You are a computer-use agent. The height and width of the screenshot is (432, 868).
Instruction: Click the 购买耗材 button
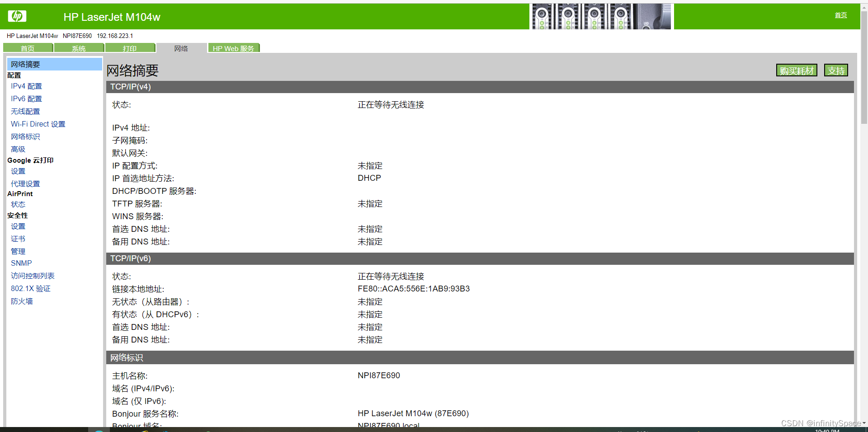(x=797, y=70)
